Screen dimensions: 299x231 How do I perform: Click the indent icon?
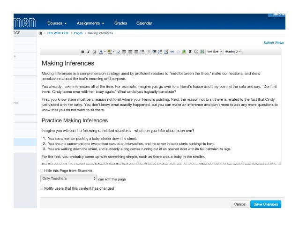tap(154, 52)
